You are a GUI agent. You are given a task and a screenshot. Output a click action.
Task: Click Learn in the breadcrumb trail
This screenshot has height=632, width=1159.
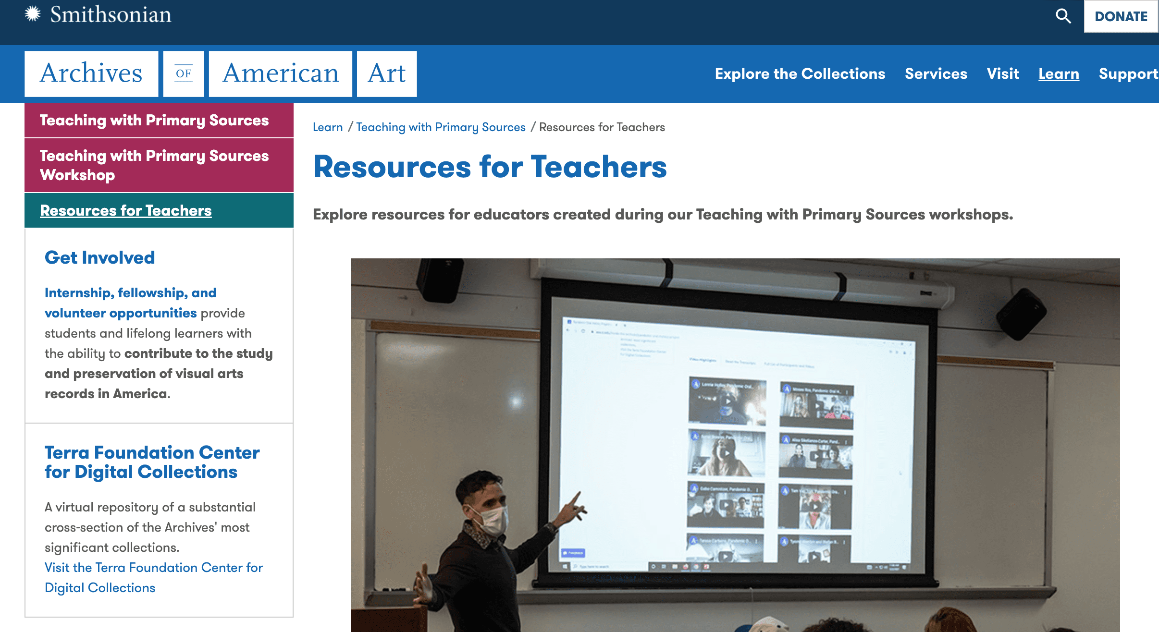pos(329,127)
